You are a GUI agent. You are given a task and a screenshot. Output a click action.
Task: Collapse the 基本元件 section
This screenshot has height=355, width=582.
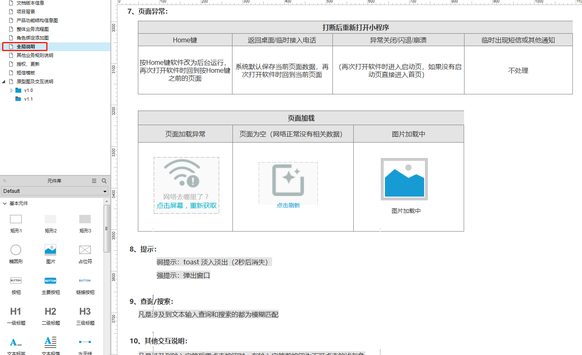click(x=4, y=203)
